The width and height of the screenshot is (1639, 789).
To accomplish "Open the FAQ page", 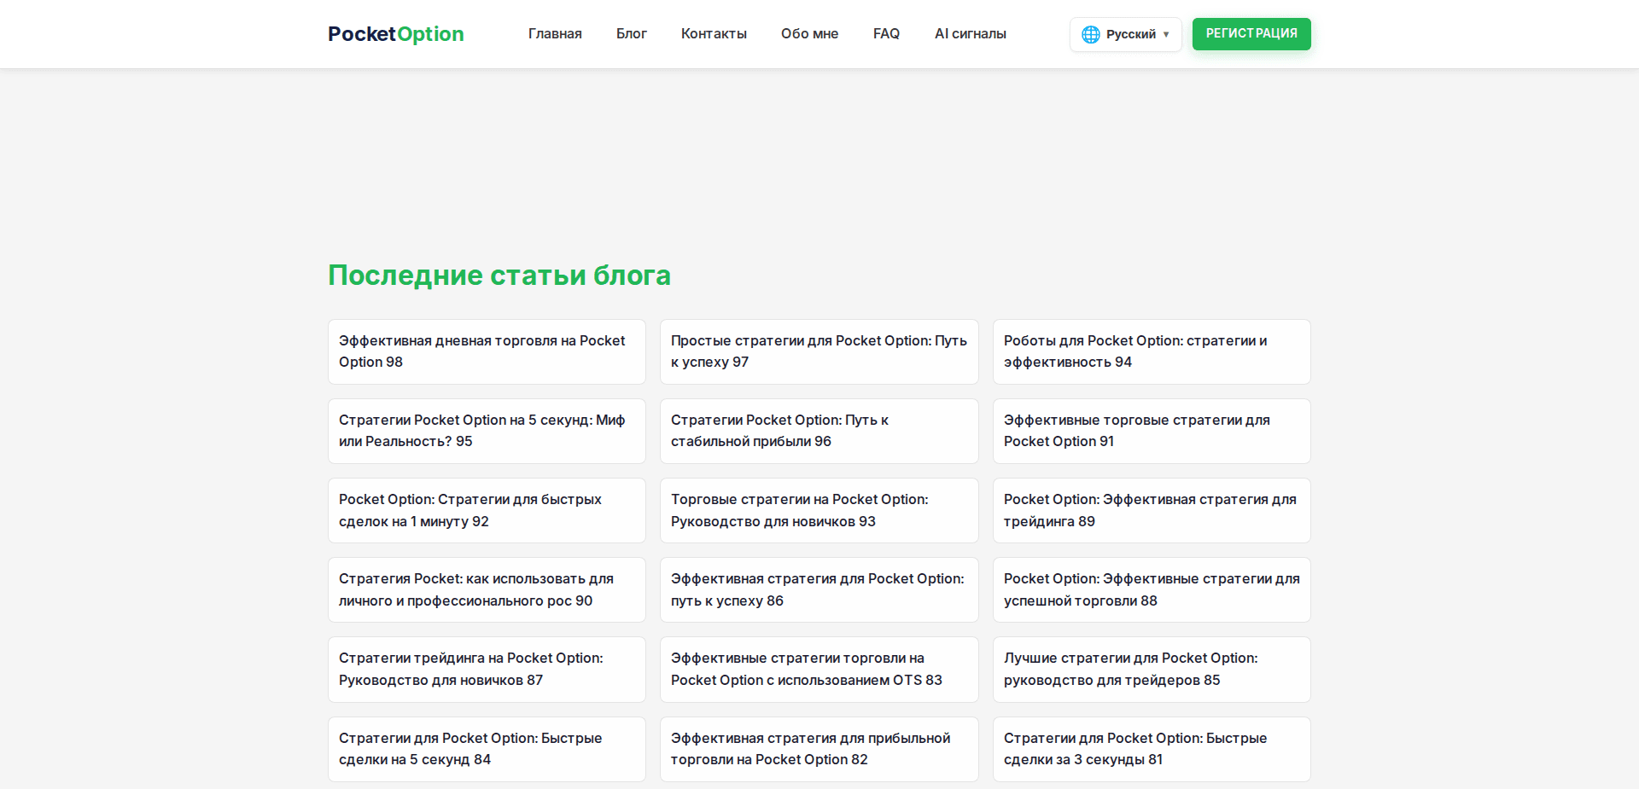I will [x=886, y=34].
